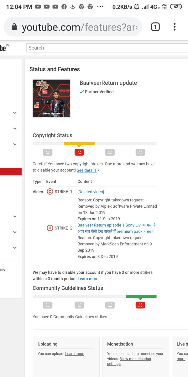Click the Type column header
The width and height of the screenshot is (188, 377).
pos(37,182)
